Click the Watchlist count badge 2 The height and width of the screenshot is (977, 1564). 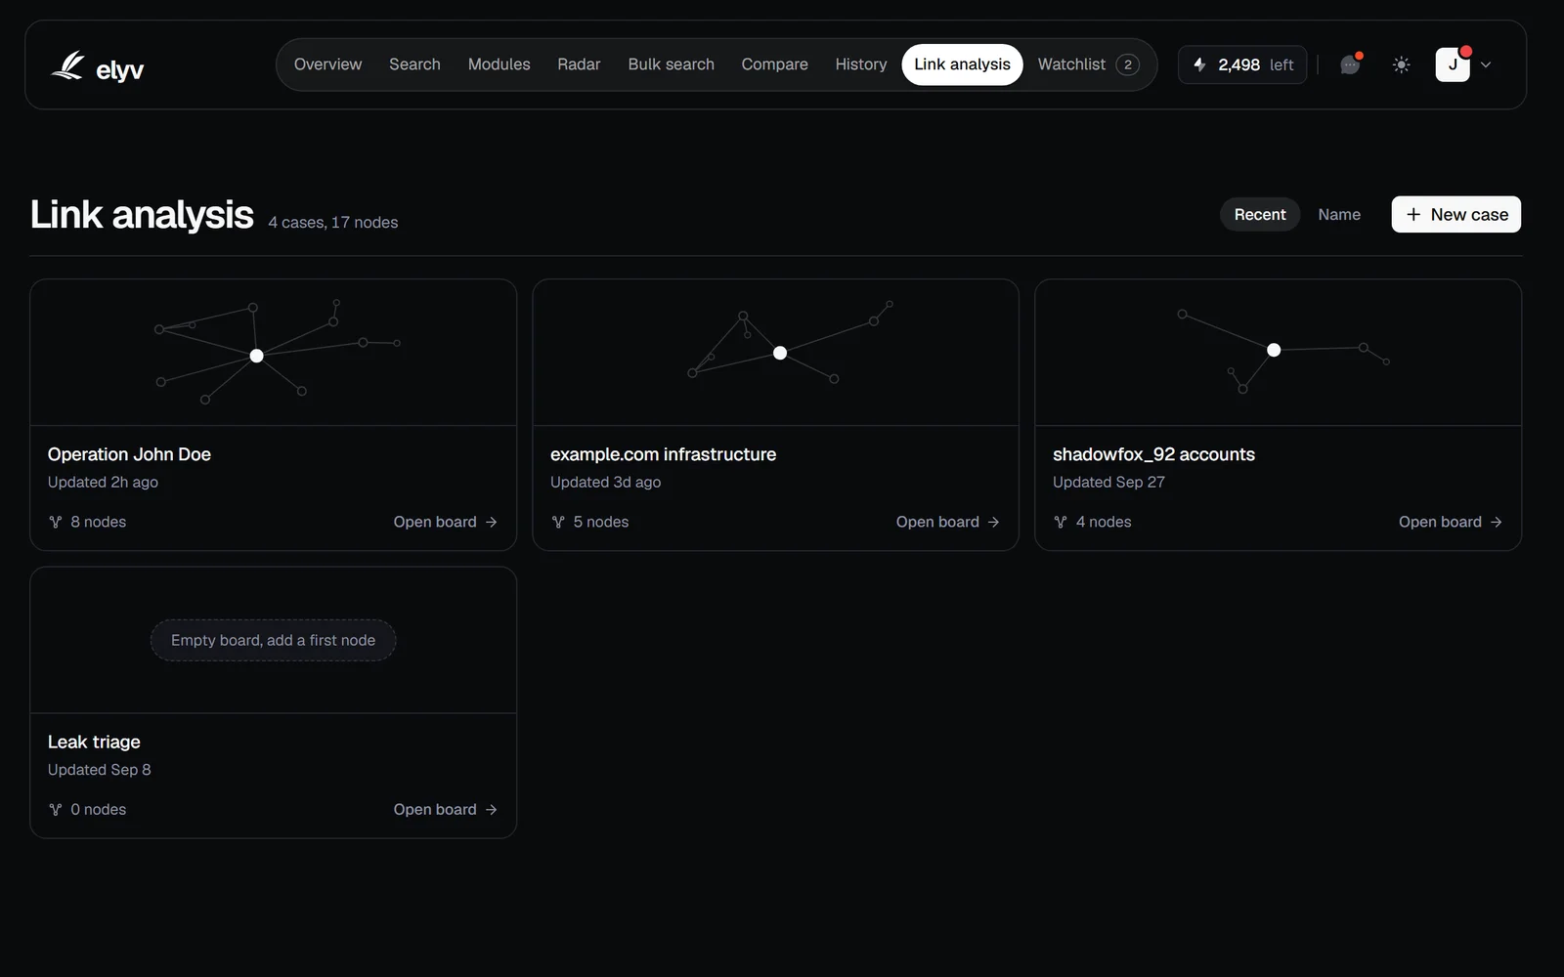click(x=1127, y=64)
